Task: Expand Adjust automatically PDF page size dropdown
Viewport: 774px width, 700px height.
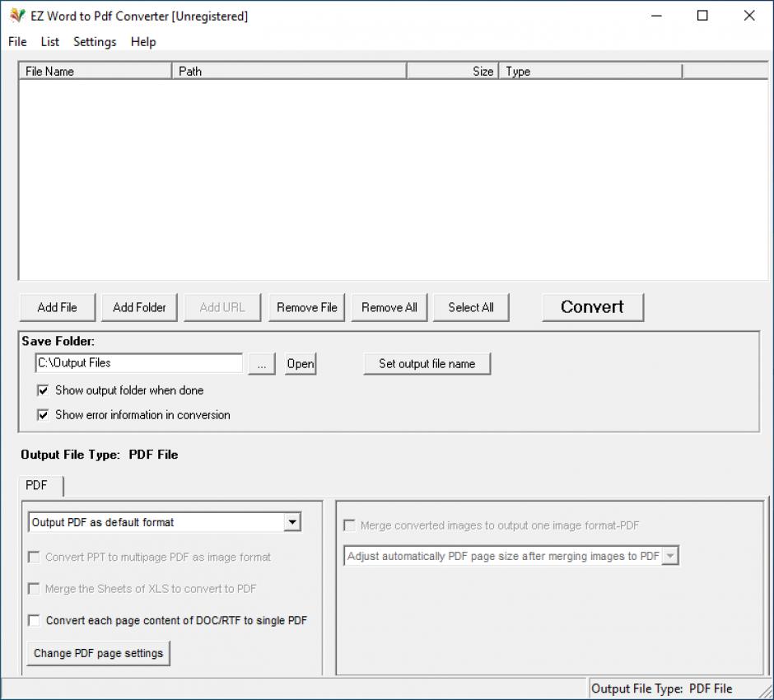Action: coord(670,556)
